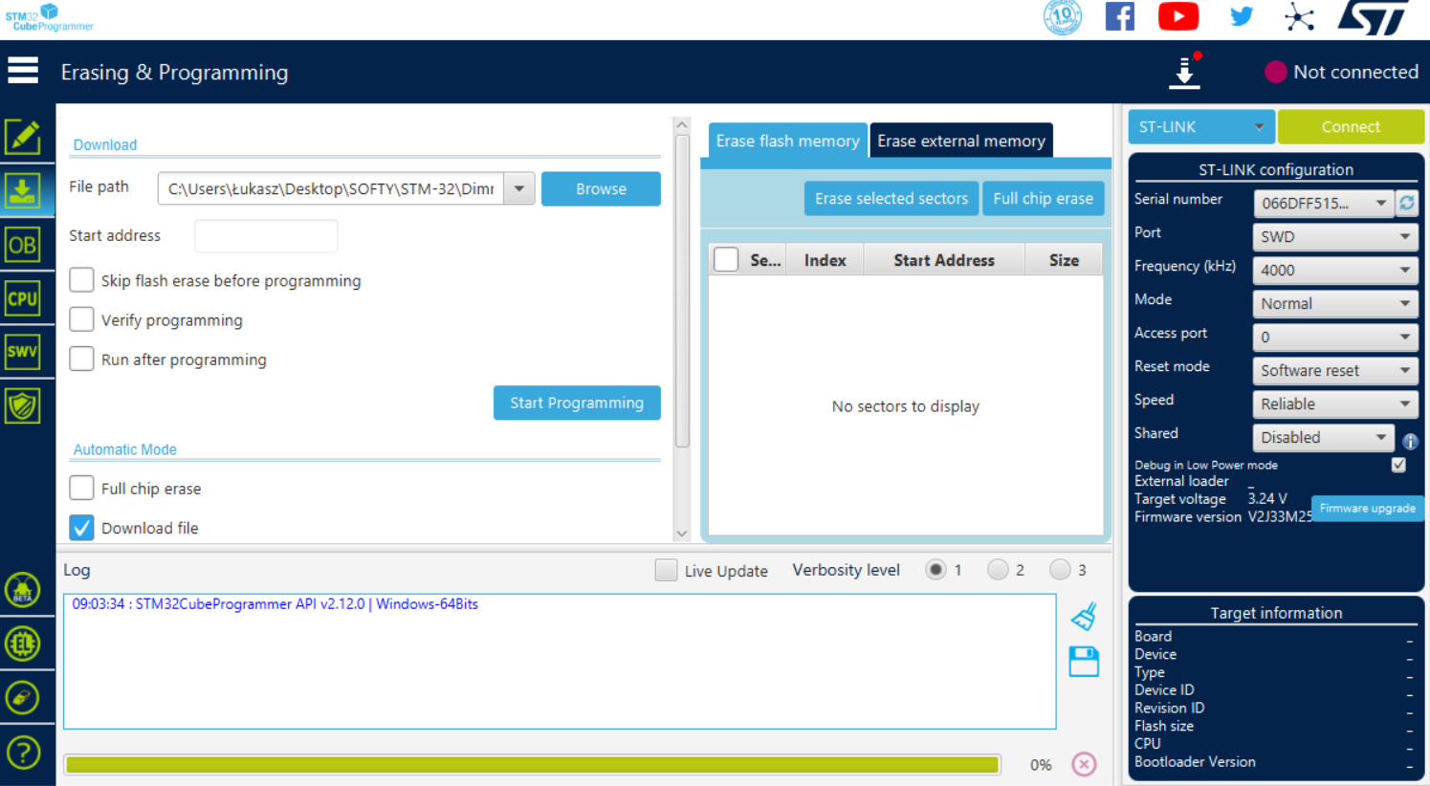
Task: Open the Frequency 4000 dropdown
Action: click(1334, 270)
